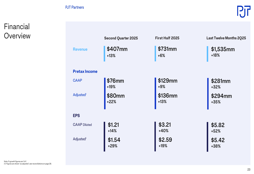Click the $294mm adjusted pretax income value

(x=221, y=96)
